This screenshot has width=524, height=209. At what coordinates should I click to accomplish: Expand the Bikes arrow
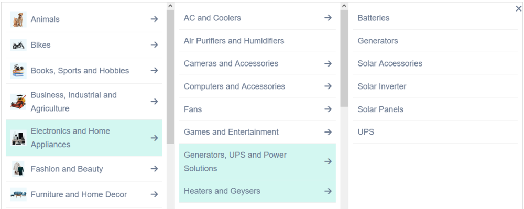154,45
